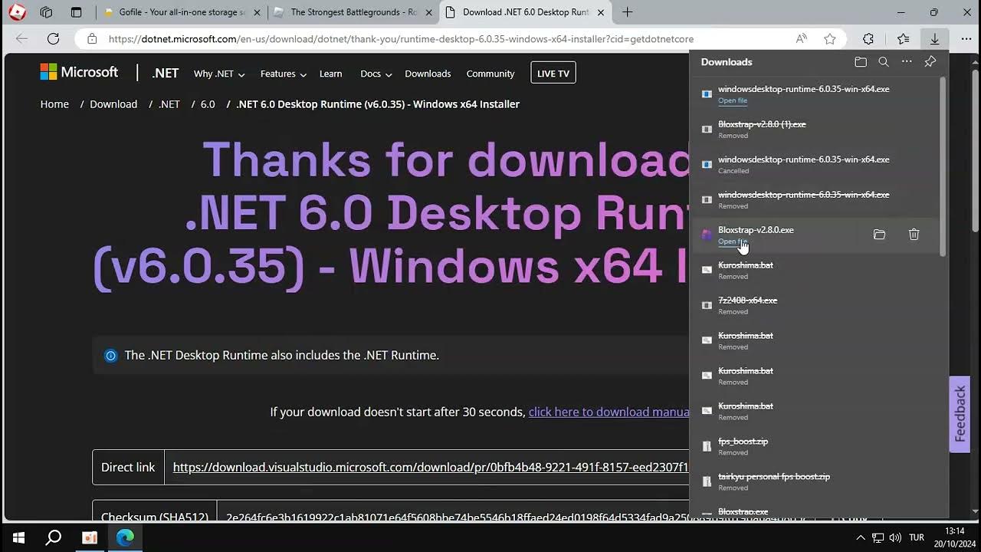Go to the .NET home link

(x=165, y=74)
